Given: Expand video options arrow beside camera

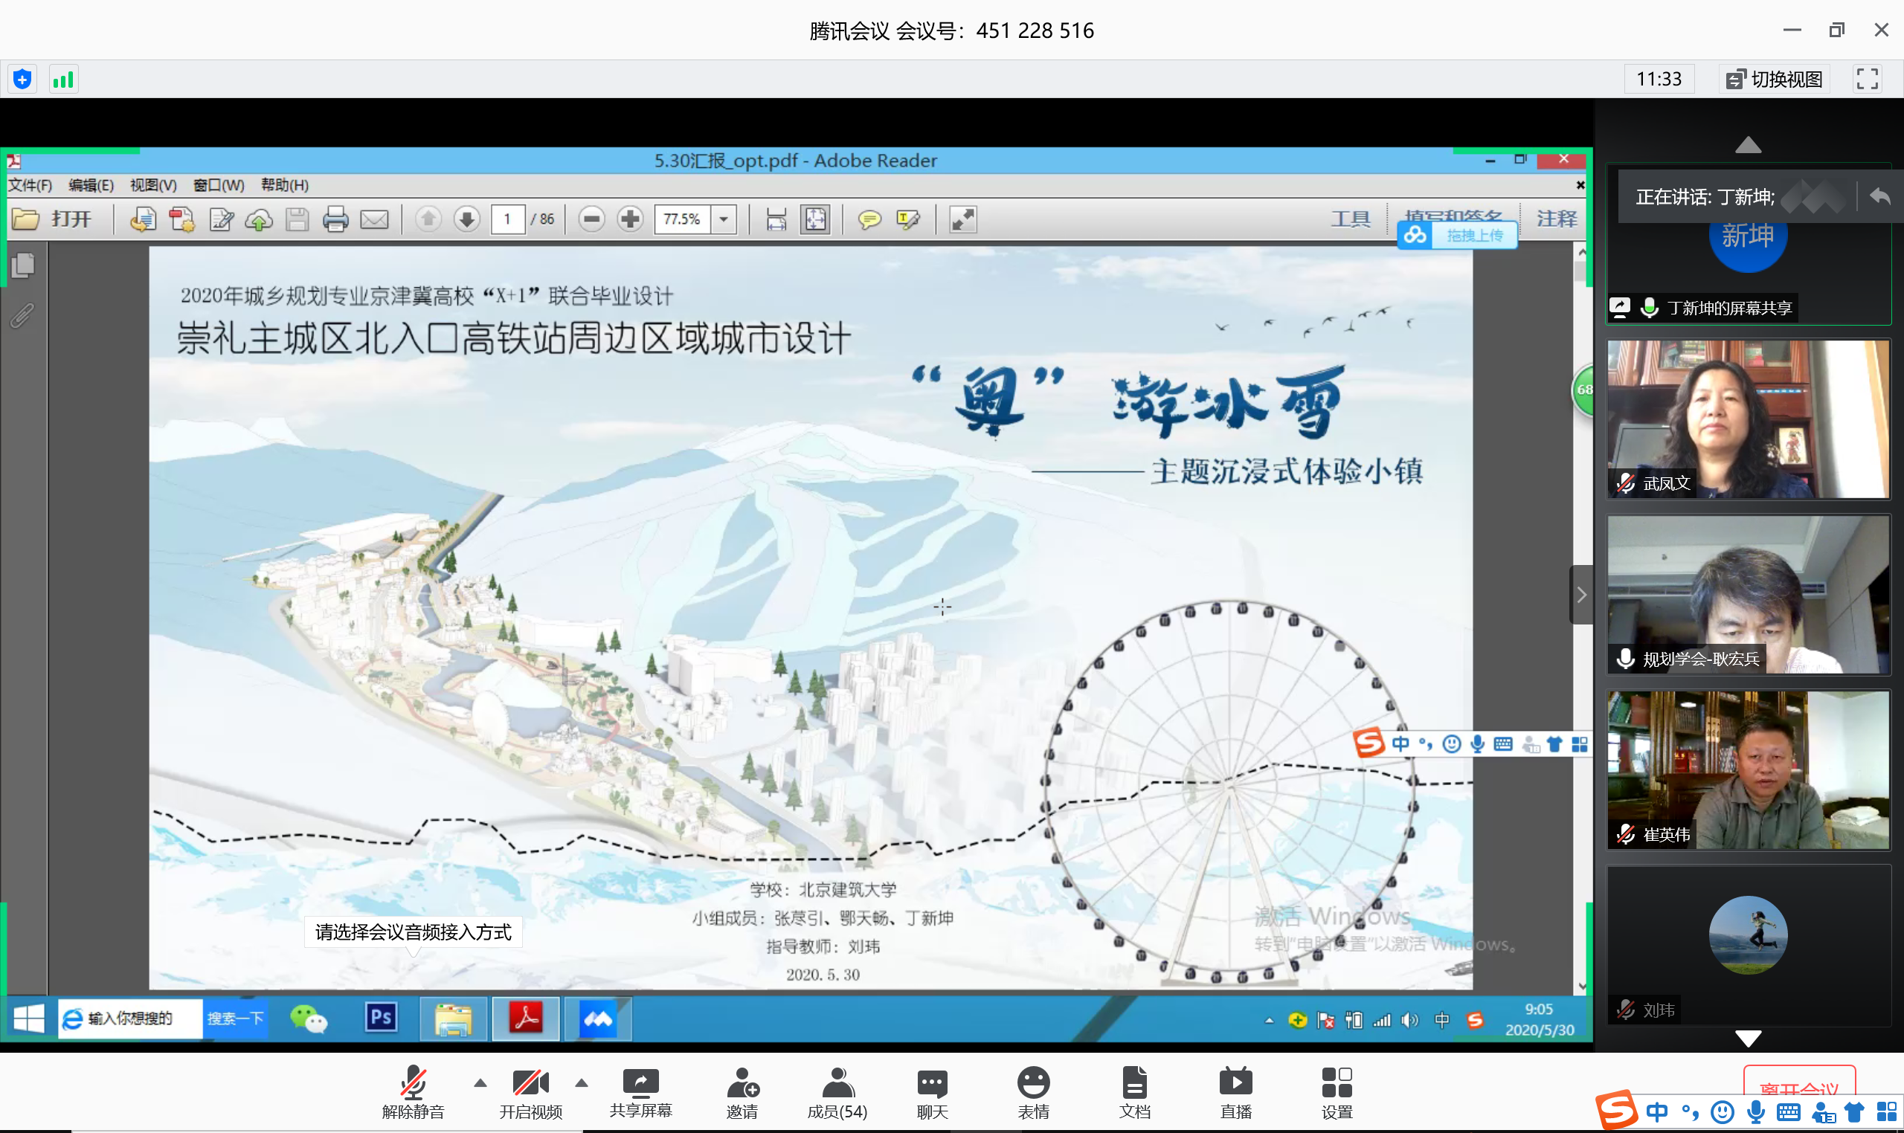Looking at the screenshot, I should tap(581, 1082).
